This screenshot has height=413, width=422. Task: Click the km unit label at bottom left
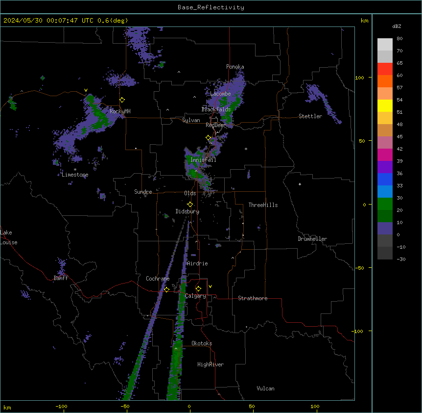click(x=7, y=407)
